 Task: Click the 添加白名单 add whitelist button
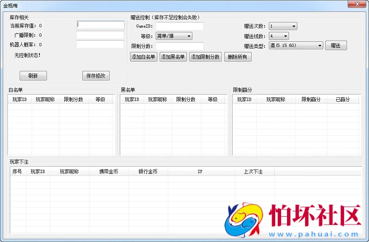(143, 57)
